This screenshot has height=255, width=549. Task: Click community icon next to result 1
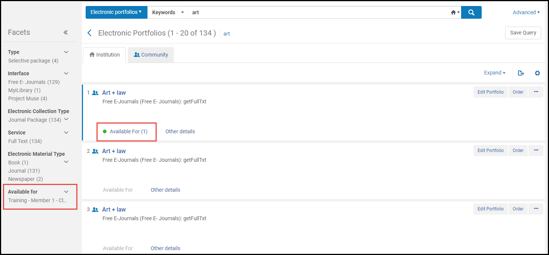tap(95, 93)
